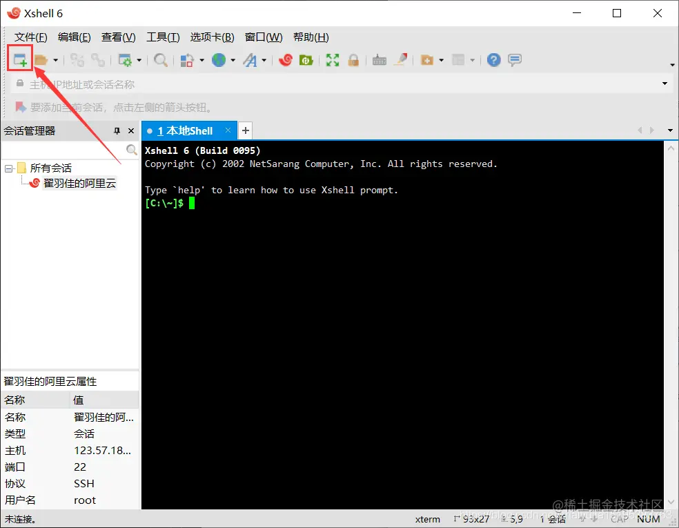Close the 会话管理器 panel
The height and width of the screenshot is (528, 679).
131,131
